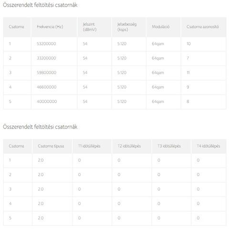Screen dimensions: 229x229
Task: Click channel identifier 8 in the last row
Action: 188,101
